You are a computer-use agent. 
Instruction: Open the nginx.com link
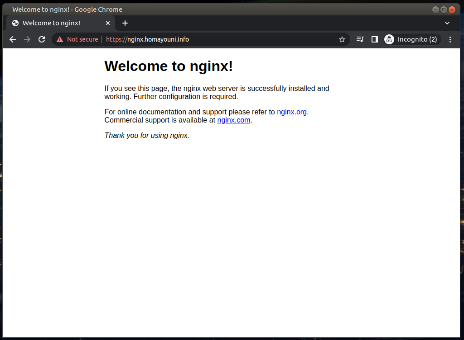point(234,120)
